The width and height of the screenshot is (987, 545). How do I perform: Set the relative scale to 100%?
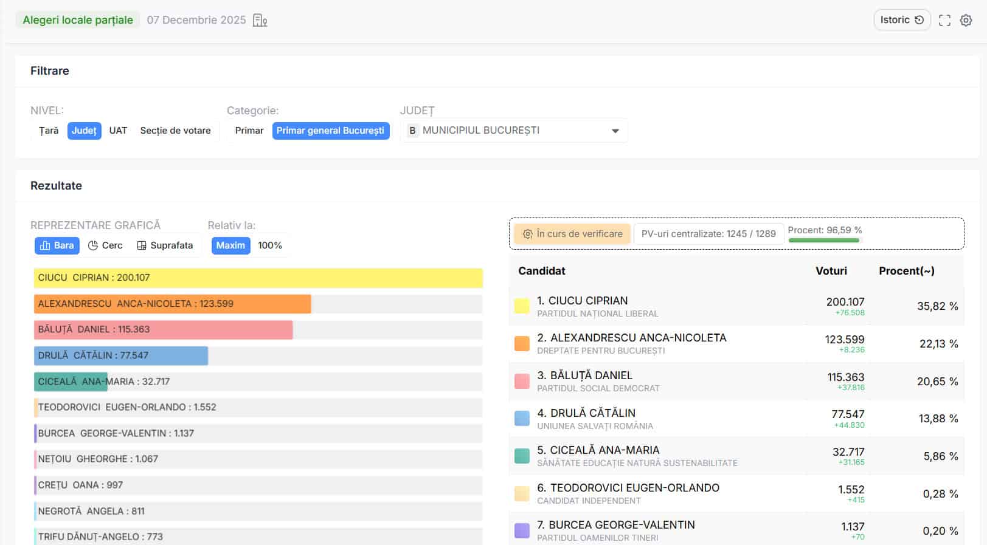point(270,245)
